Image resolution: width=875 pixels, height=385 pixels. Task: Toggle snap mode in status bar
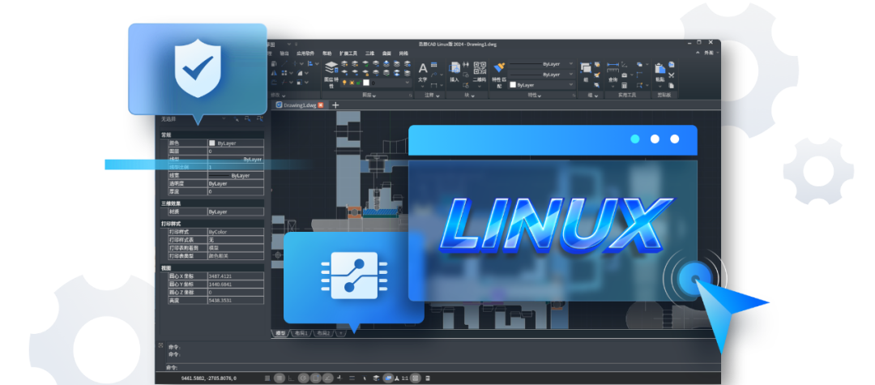[x=267, y=378]
